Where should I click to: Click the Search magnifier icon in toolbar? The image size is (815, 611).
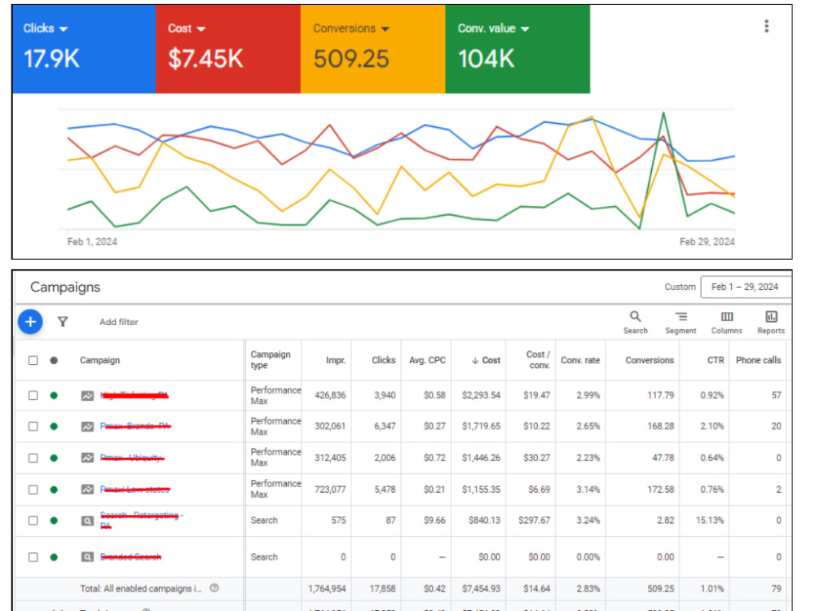click(x=635, y=316)
